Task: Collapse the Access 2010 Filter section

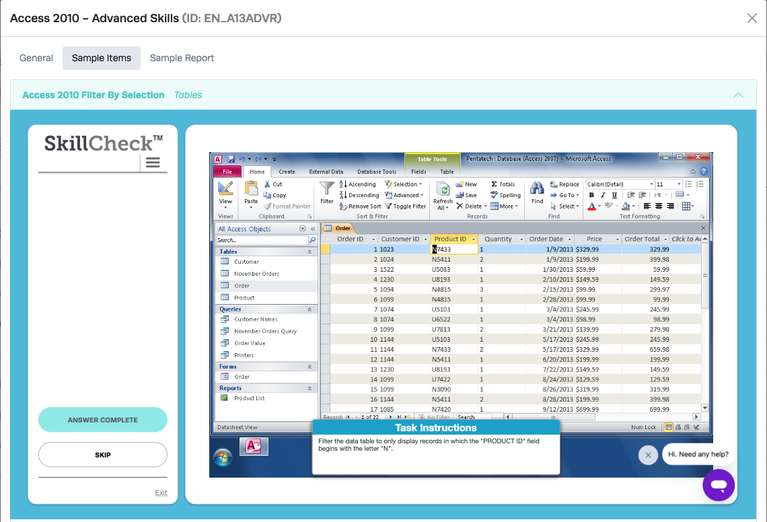Action: (x=738, y=96)
